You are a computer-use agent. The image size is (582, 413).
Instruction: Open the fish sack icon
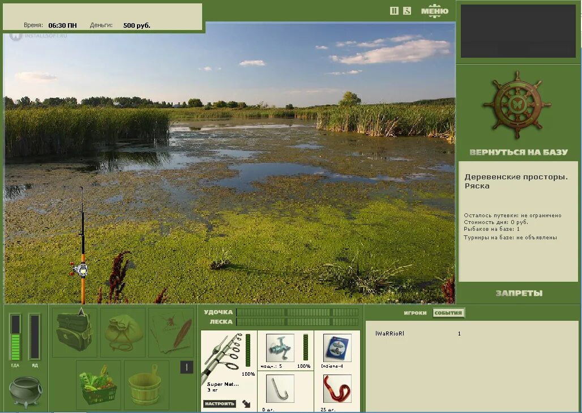pos(123,333)
